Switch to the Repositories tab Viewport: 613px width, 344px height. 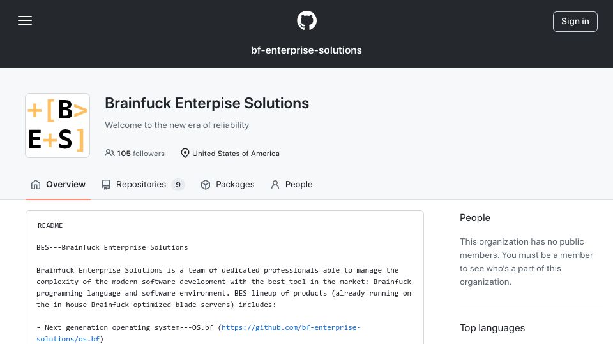[143, 185]
